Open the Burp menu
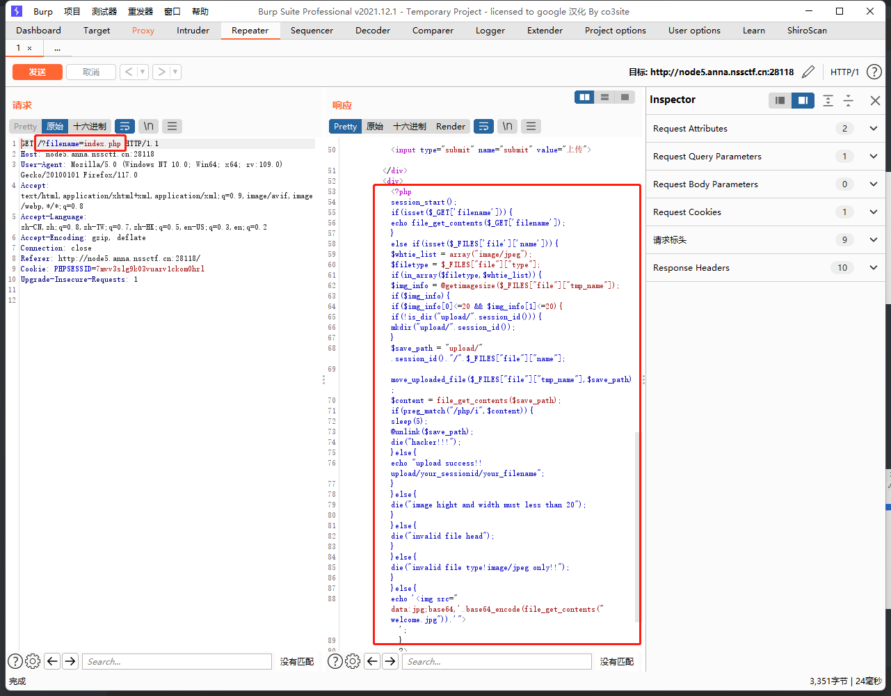Image resolution: width=891 pixels, height=696 pixels. tap(43, 11)
